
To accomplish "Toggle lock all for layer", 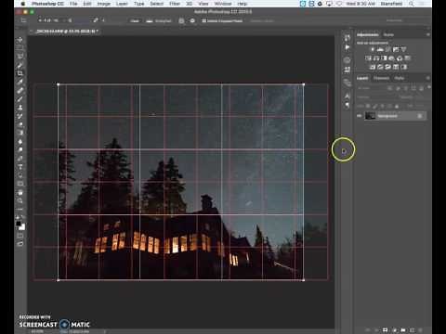I will (397, 106).
